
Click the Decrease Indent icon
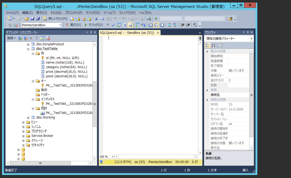tap(182, 25)
